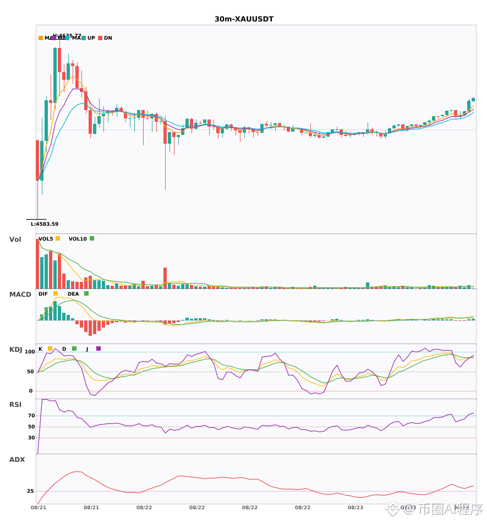Click the RSI axis value 30
Screen dimensions: 487x523
click(x=32, y=438)
